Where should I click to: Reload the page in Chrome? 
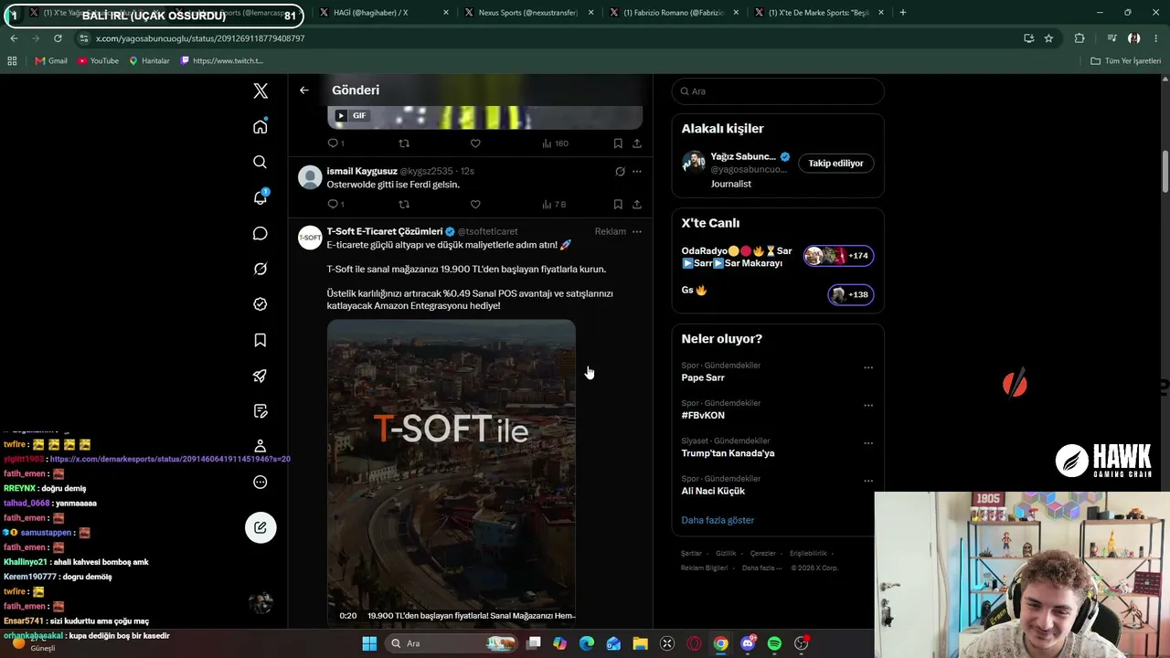58,38
